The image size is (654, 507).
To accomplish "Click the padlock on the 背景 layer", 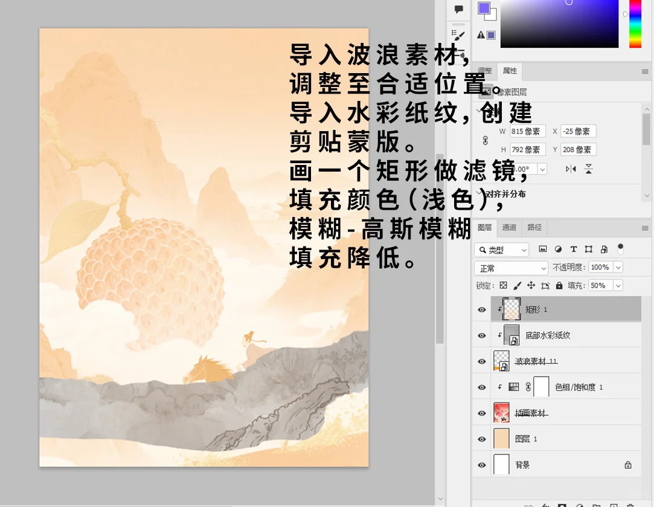I will [x=628, y=465].
